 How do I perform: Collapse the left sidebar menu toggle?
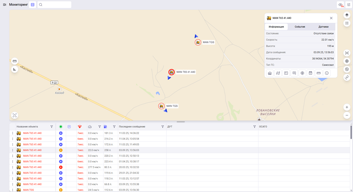(5, 5)
